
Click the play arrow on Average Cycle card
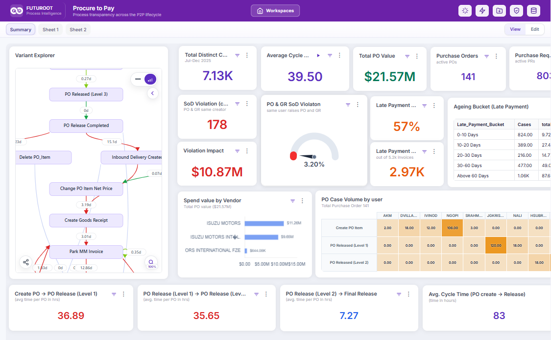[318, 55]
